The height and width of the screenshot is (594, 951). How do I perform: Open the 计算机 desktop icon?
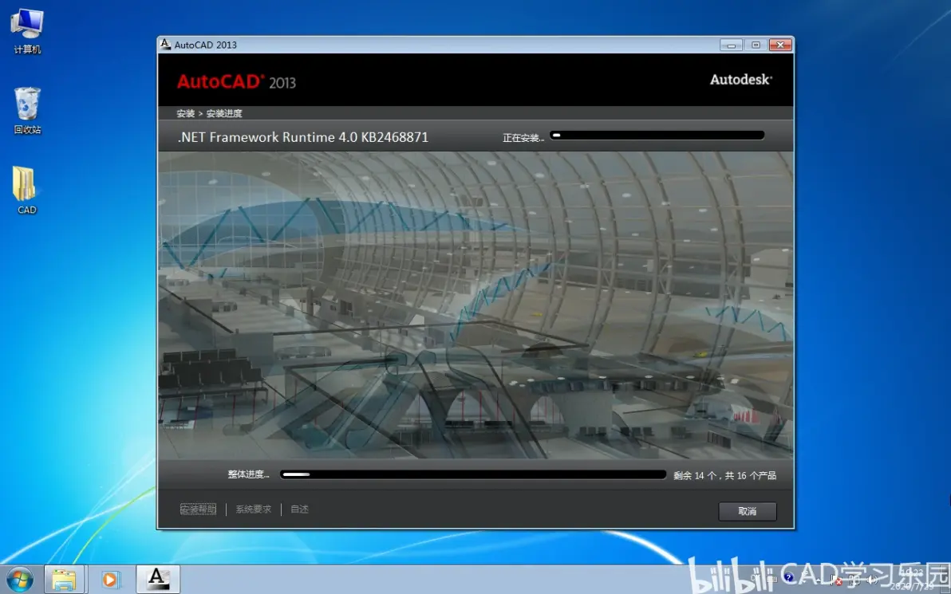tap(27, 32)
